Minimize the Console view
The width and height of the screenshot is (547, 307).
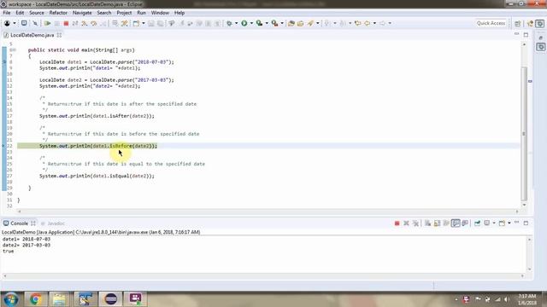(x=516, y=223)
